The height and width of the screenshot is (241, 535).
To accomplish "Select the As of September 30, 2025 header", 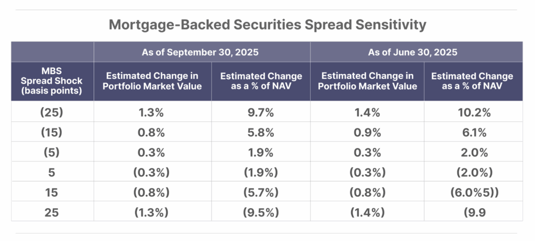I will pyautogui.click(x=202, y=52).
